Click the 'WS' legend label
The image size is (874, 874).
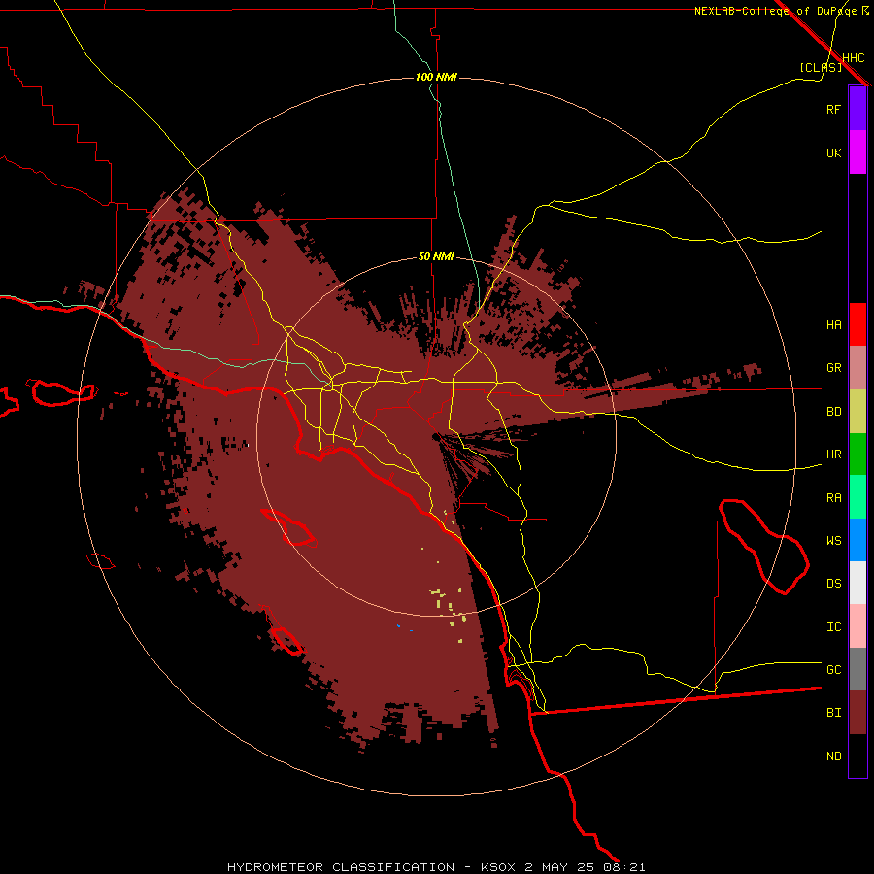coord(833,541)
